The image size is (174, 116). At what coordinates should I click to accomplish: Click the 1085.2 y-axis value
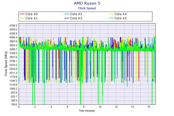13,89
